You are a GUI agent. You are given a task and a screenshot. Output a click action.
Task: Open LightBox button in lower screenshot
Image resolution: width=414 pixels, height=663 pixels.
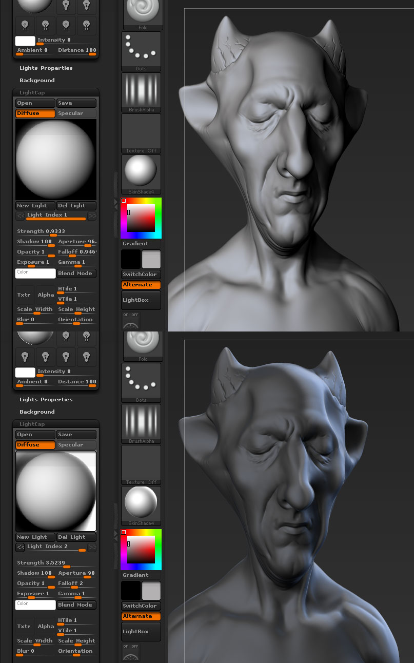[x=141, y=632]
